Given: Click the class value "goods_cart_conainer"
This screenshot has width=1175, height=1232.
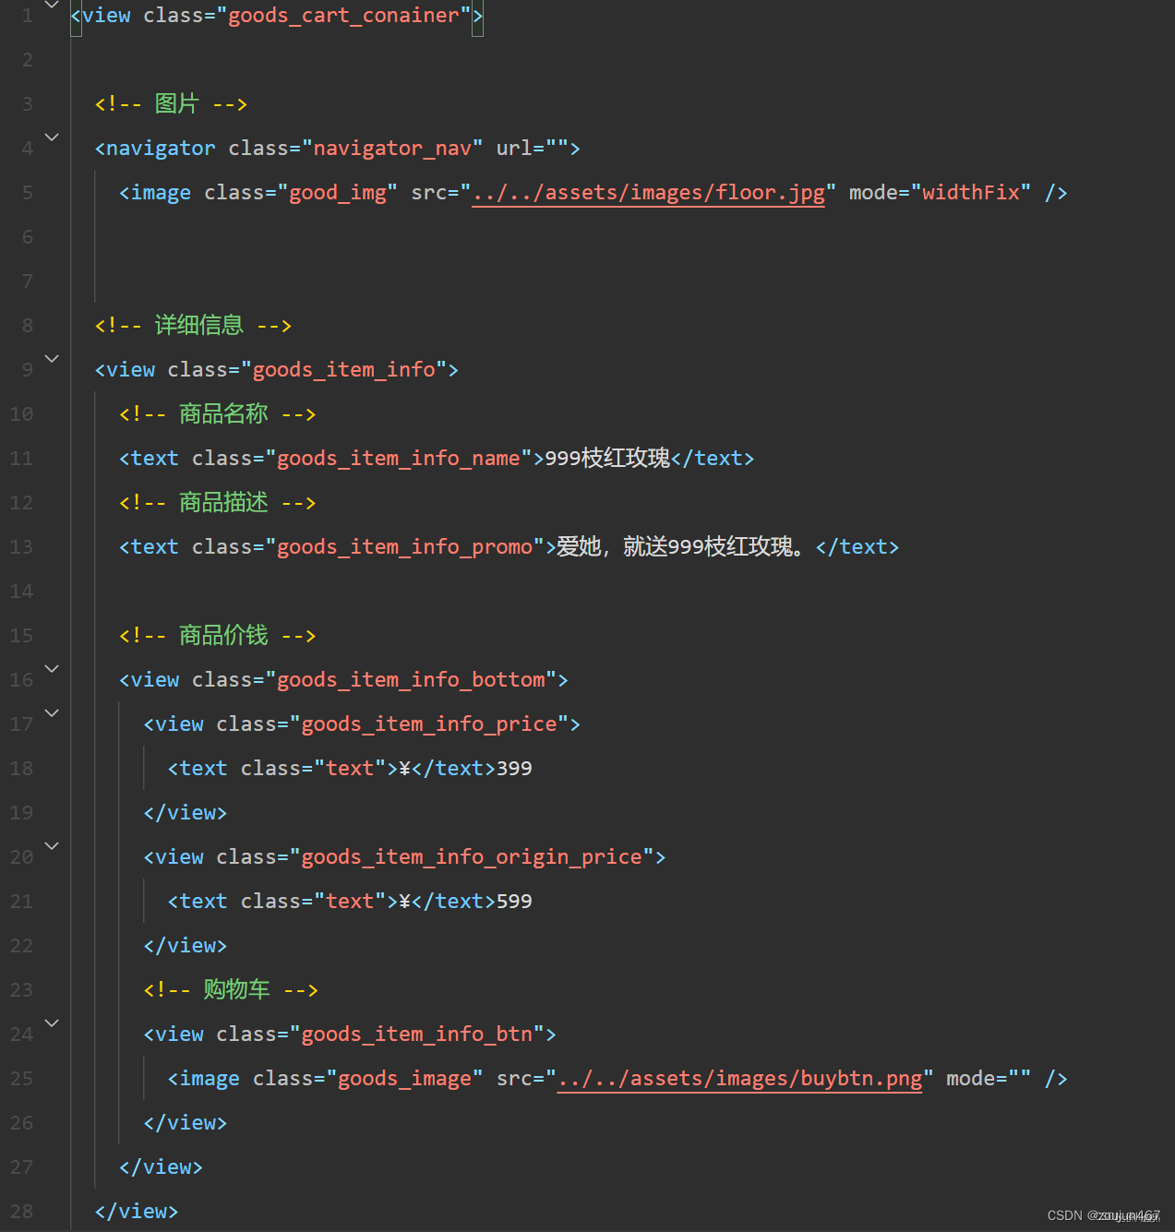Looking at the screenshot, I should tap(343, 16).
